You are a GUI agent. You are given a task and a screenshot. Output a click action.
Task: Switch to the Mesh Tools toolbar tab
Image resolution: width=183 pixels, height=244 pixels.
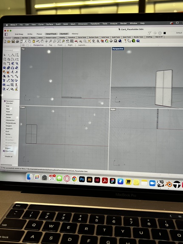127,37
